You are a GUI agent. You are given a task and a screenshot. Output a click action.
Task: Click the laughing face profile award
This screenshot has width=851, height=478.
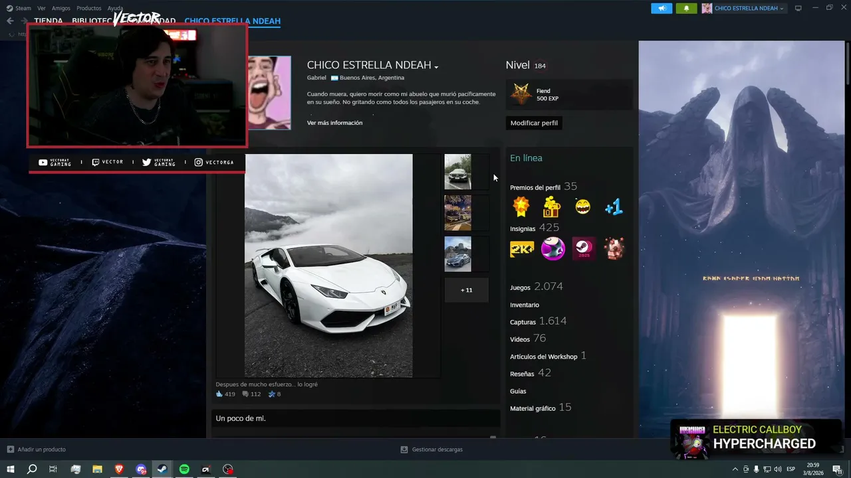(x=583, y=207)
